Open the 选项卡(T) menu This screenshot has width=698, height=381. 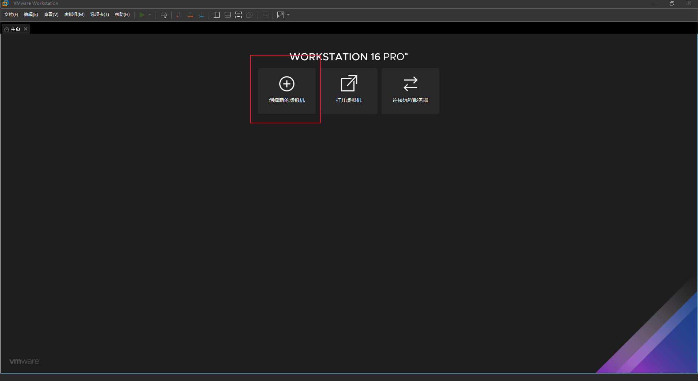tap(100, 15)
